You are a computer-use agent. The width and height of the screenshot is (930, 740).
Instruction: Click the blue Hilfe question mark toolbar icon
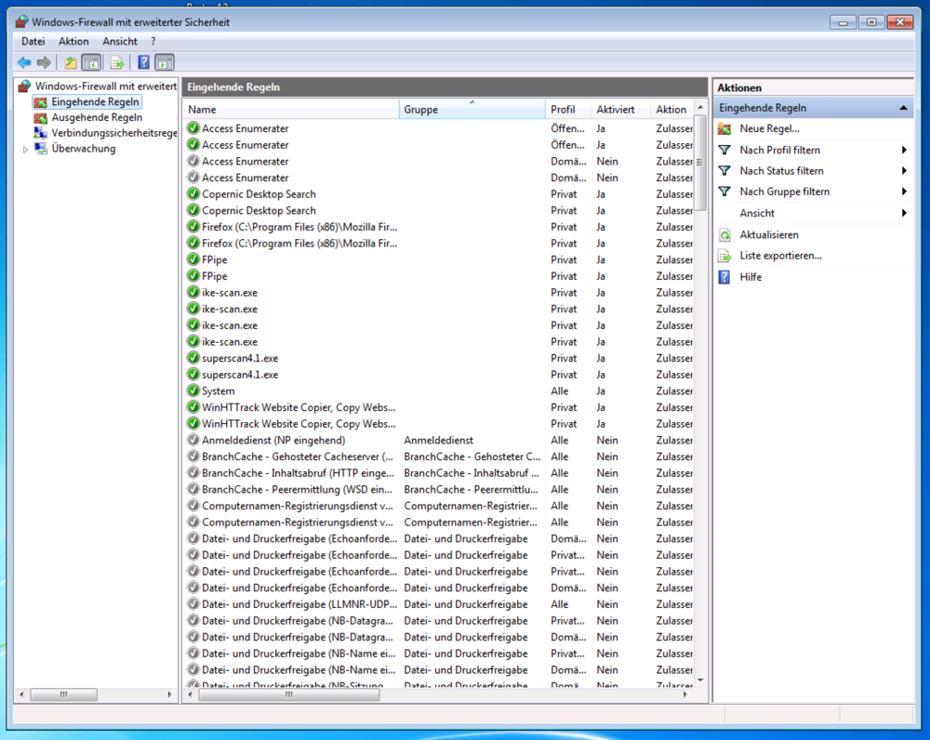pyautogui.click(x=141, y=62)
